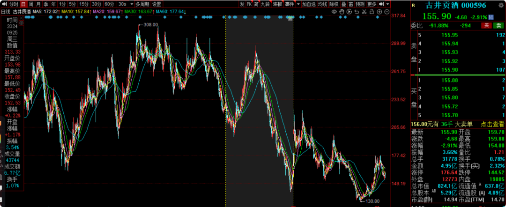
Task: Open the 点击查看 link
Action: click(x=492, y=124)
